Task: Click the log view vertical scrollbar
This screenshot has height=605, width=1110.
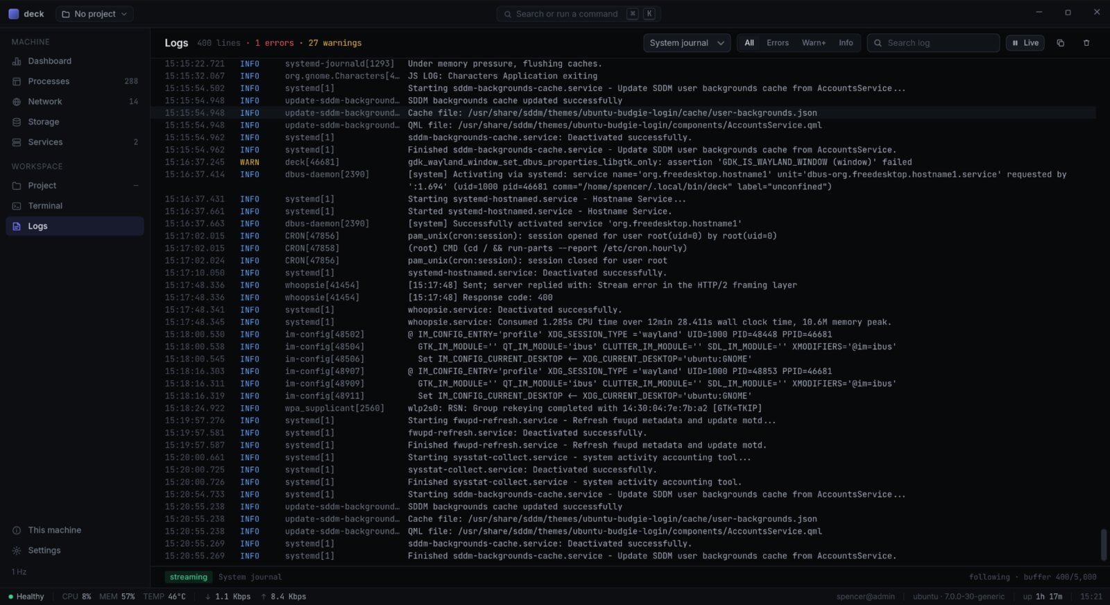Action: click(x=1104, y=545)
